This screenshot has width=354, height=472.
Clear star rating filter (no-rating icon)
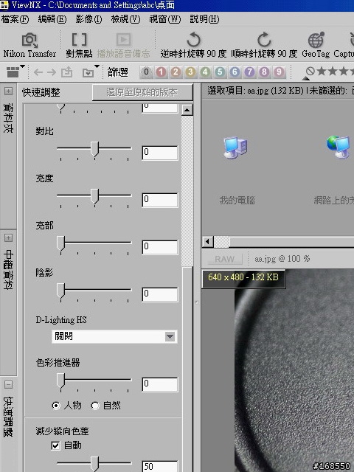(310, 72)
